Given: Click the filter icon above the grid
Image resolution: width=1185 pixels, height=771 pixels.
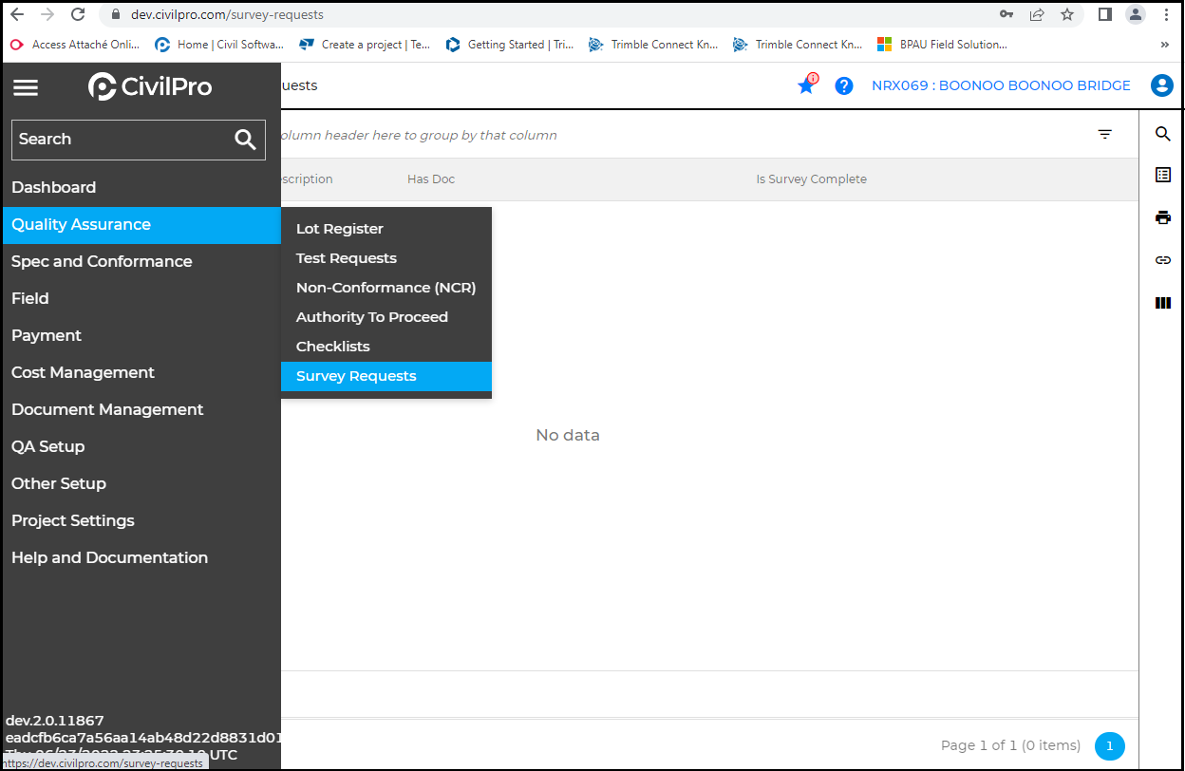Looking at the screenshot, I should [1104, 135].
